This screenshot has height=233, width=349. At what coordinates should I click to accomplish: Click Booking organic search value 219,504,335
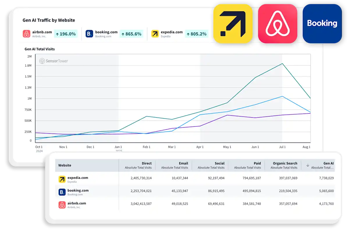[287, 191]
